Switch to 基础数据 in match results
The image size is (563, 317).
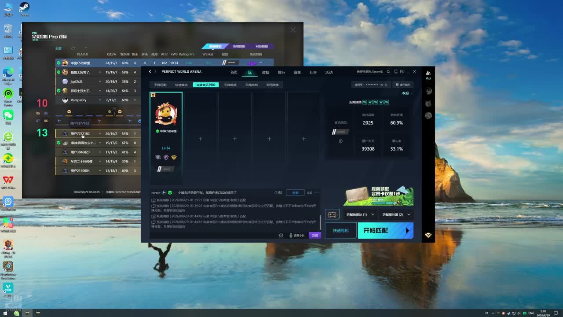[216, 46]
